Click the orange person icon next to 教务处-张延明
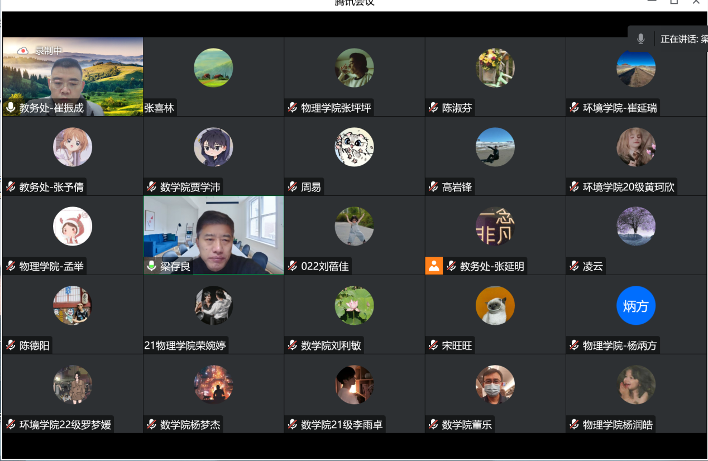The image size is (708, 461). pos(434,266)
